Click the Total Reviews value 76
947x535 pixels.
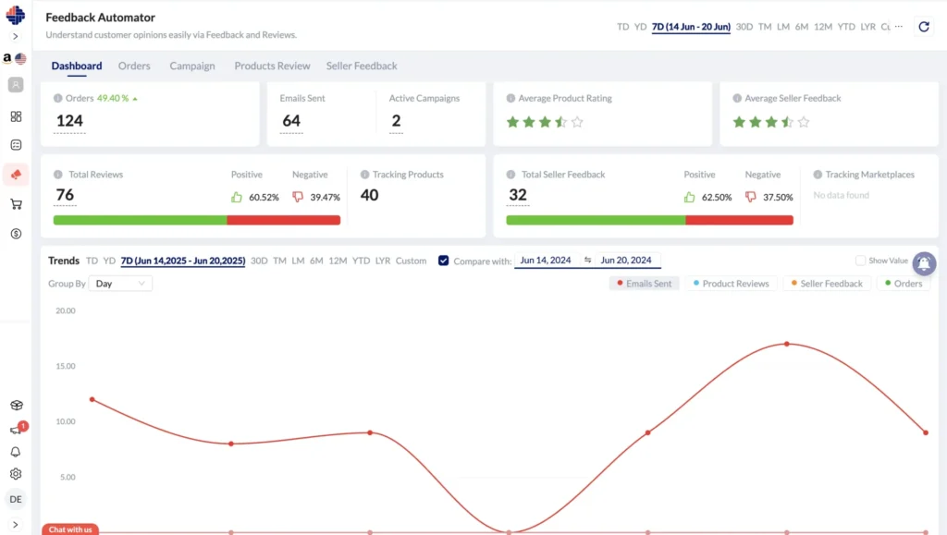click(x=65, y=195)
